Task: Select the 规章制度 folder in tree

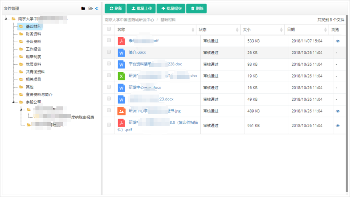Action: coord(33,56)
